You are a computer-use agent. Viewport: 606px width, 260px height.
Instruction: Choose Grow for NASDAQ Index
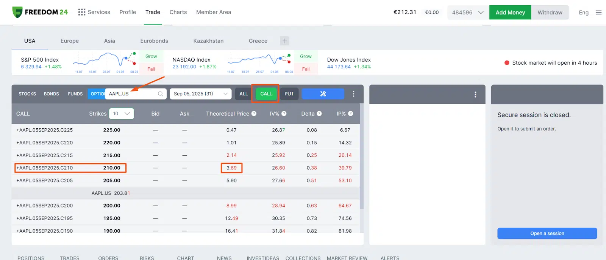click(306, 56)
